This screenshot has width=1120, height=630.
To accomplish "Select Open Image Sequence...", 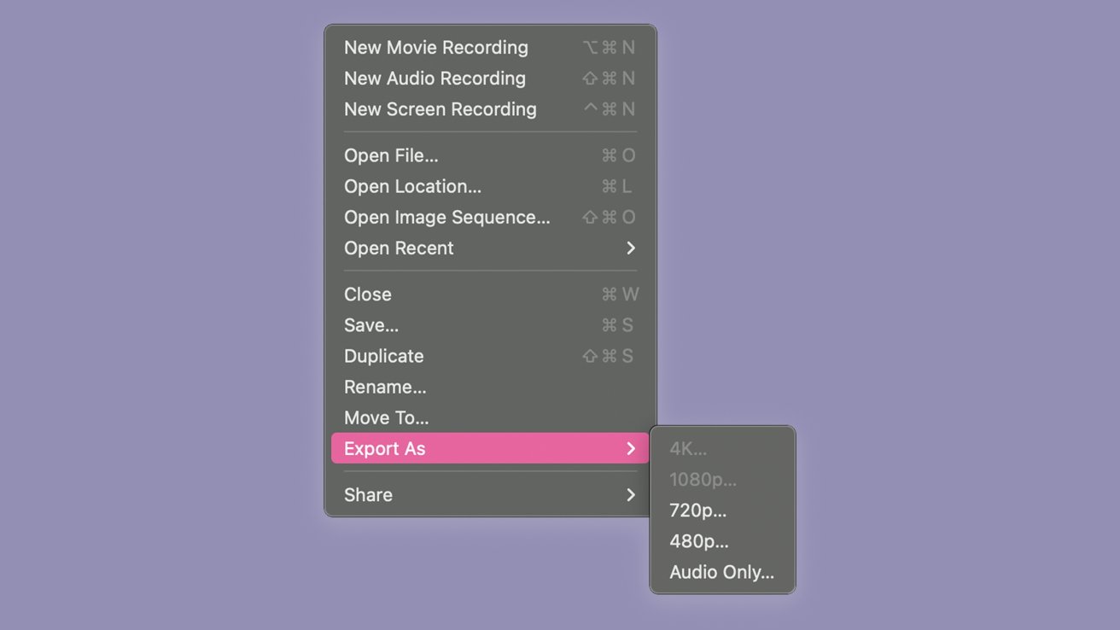I will click(x=446, y=217).
